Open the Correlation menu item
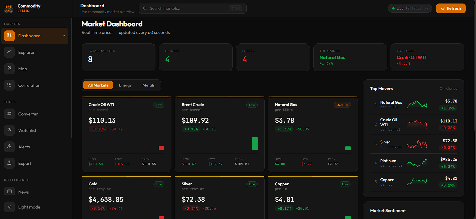The height and width of the screenshot is (219, 476). point(34,85)
